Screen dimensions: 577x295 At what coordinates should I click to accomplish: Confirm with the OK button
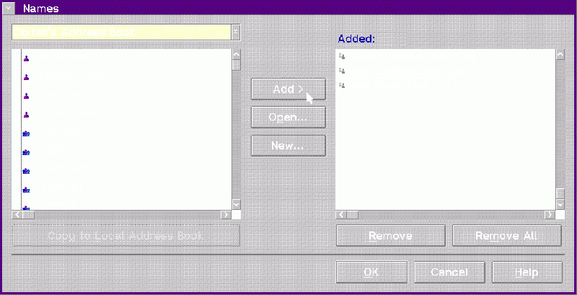coord(371,272)
